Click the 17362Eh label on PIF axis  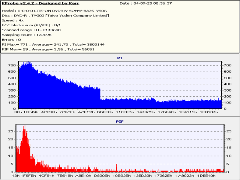tap(163, 175)
